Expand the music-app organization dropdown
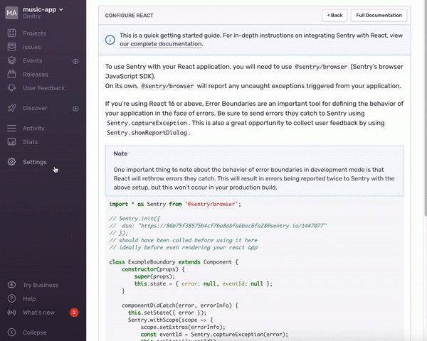427x341 pixels. coord(43,9)
